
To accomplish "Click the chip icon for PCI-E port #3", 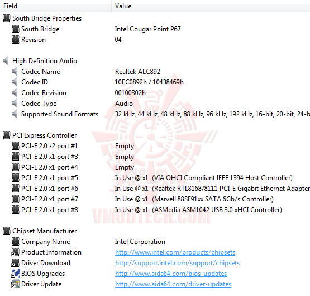I will coord(16,157).
